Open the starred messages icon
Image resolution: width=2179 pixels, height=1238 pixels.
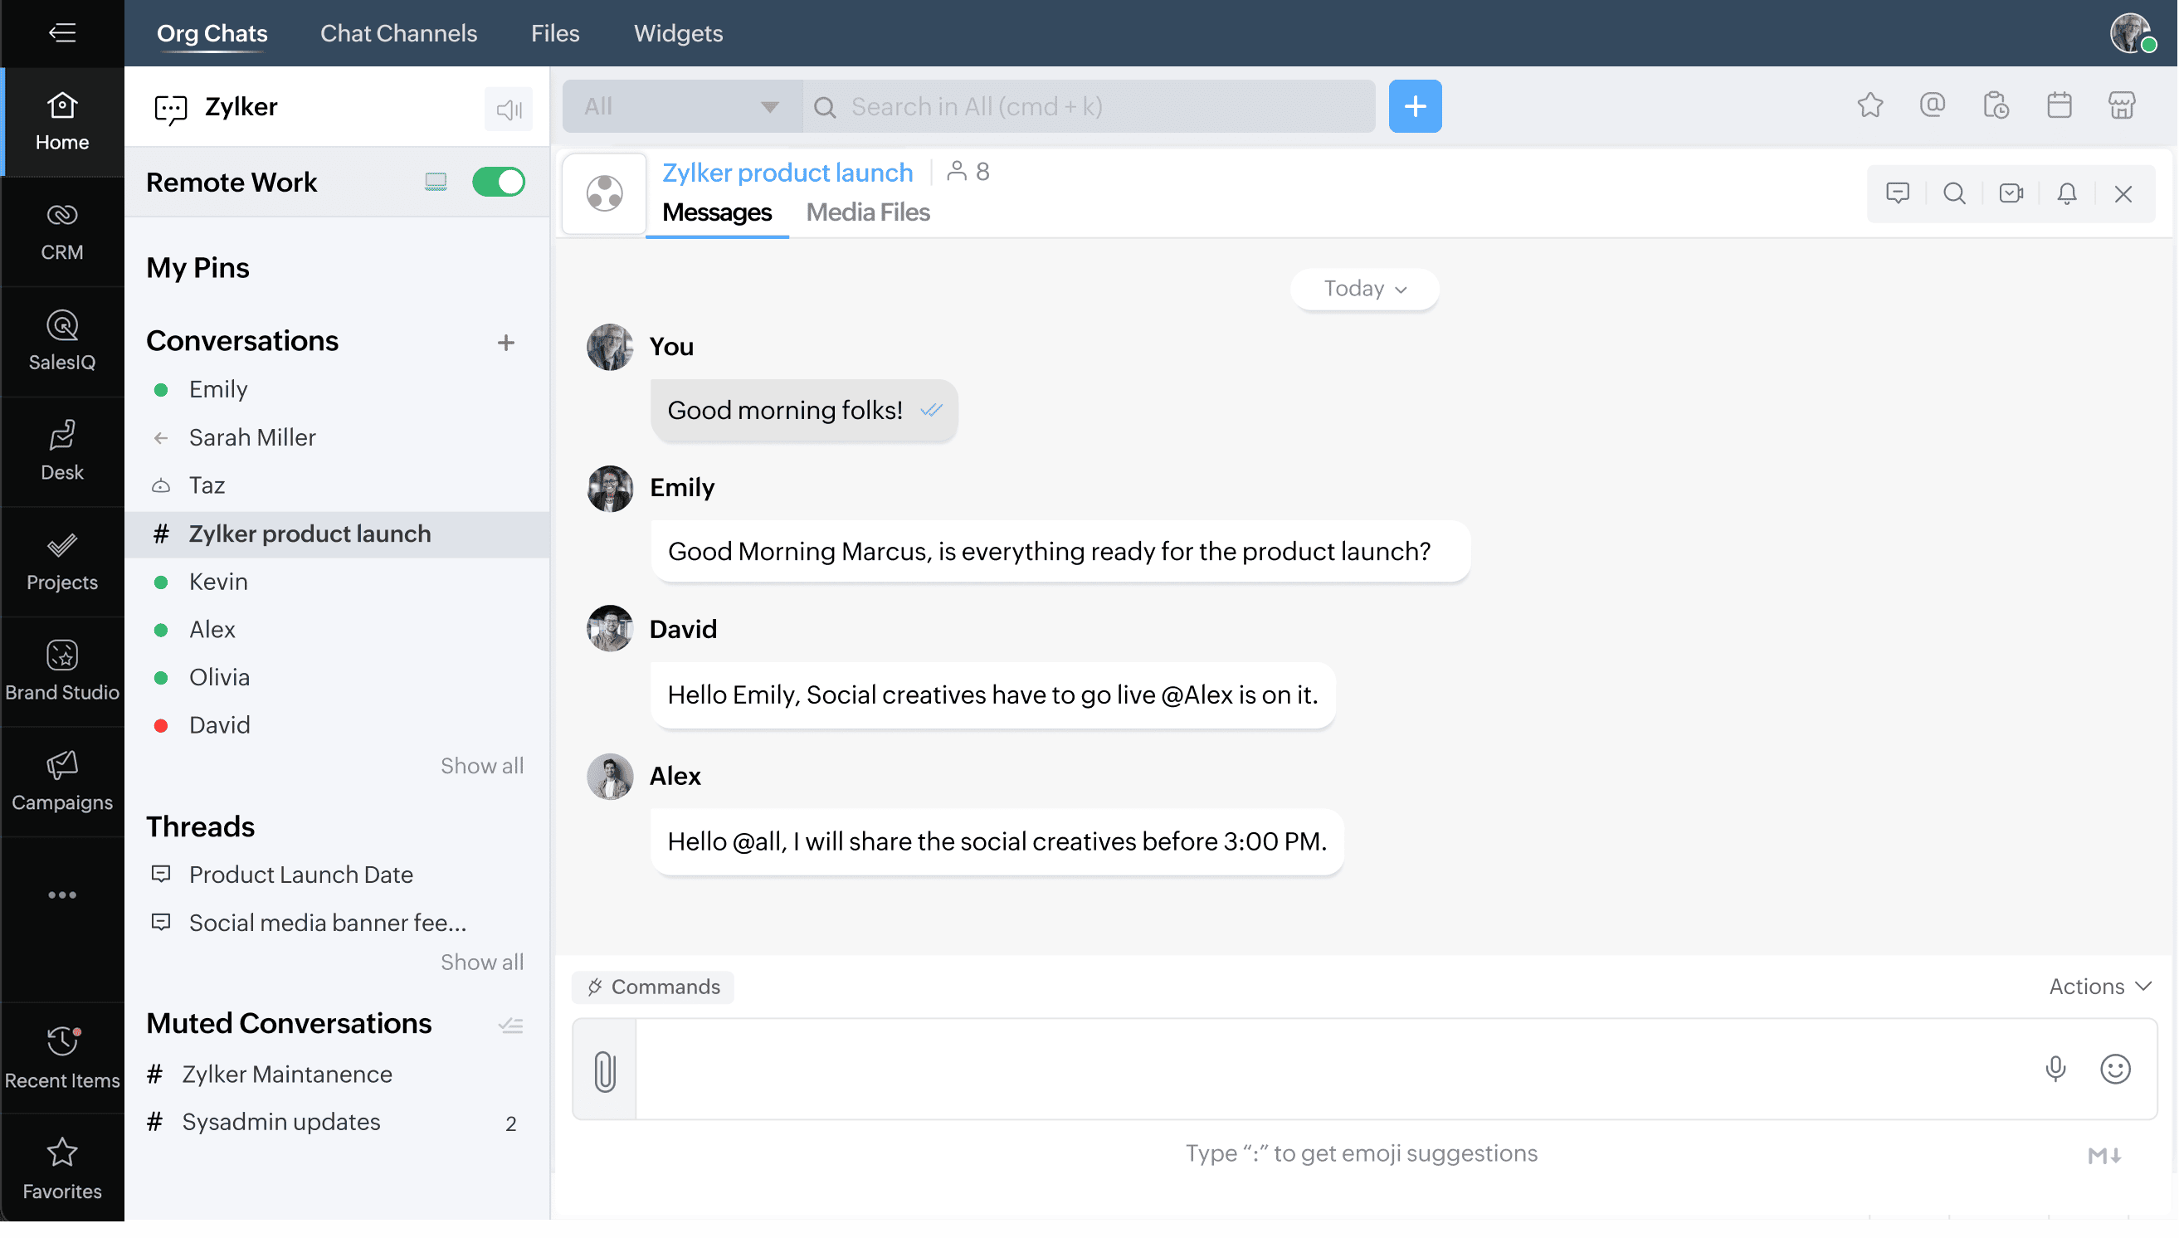(1869, 105)
